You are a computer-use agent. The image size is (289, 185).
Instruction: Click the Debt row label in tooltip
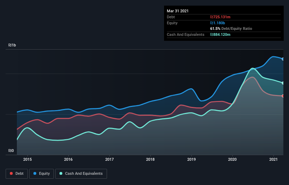171,17
